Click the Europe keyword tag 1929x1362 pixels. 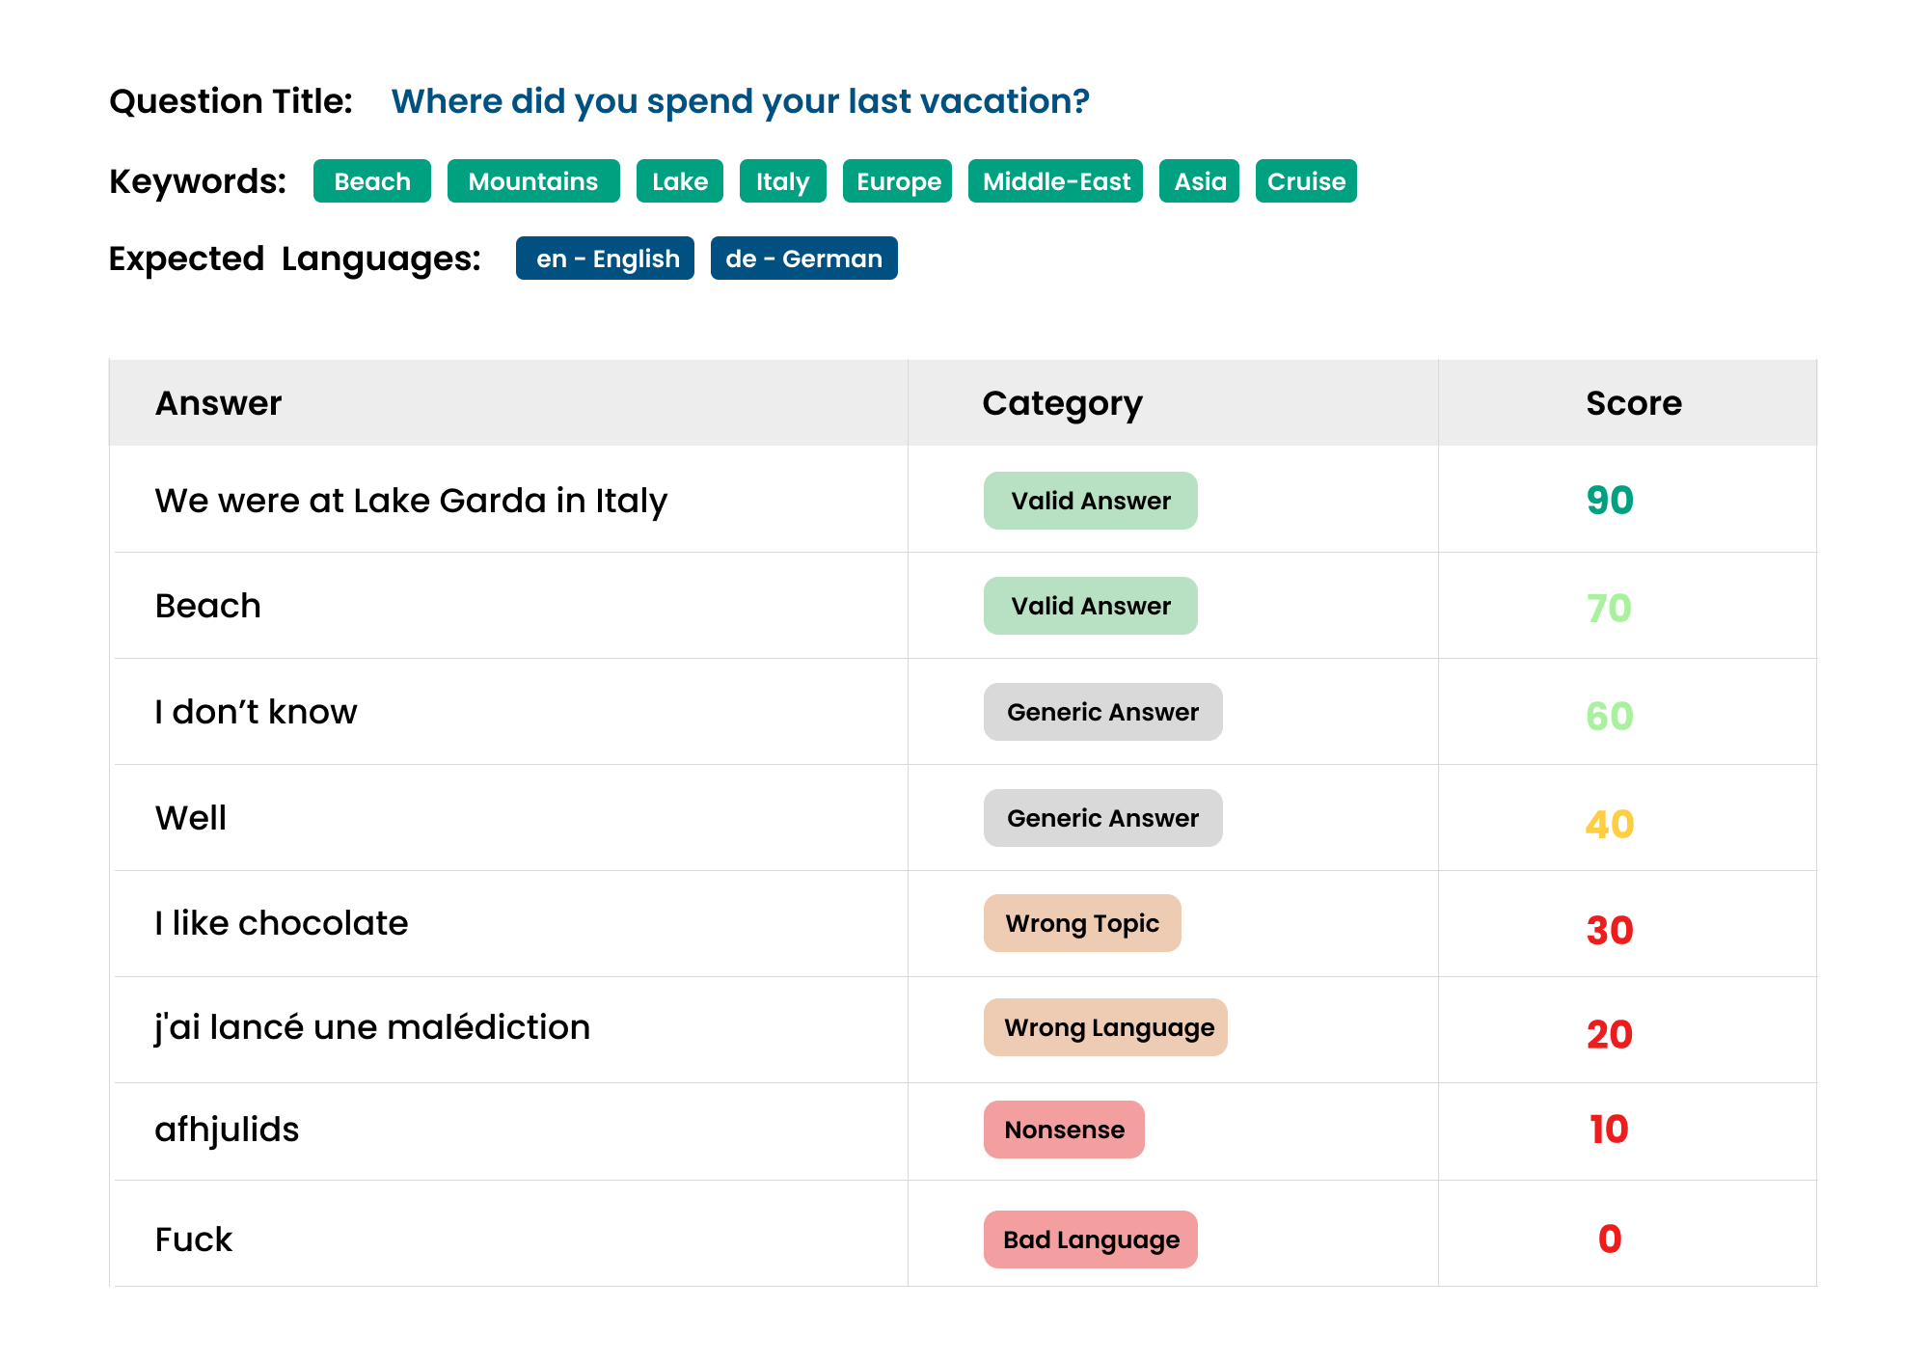click(x=897, y=181)
